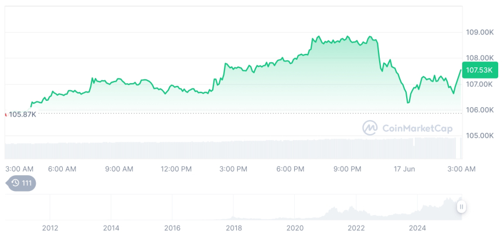
Task: Click the 3:00 PM time axis label
Action: 233,169
